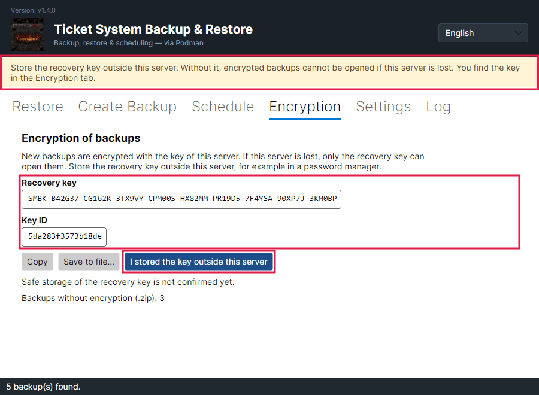Click the Key ID field
Viewport: 539px width, 395px height.
64,236
